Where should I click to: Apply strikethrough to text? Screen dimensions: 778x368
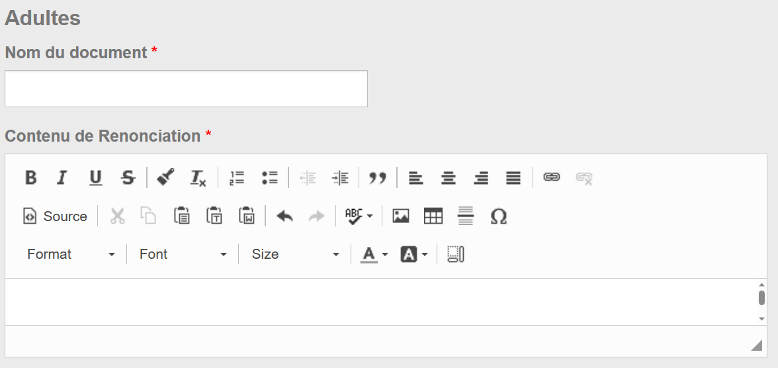point(128,177)
